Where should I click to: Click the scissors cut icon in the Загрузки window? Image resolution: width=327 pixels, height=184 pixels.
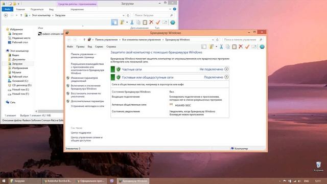(132, 22)
